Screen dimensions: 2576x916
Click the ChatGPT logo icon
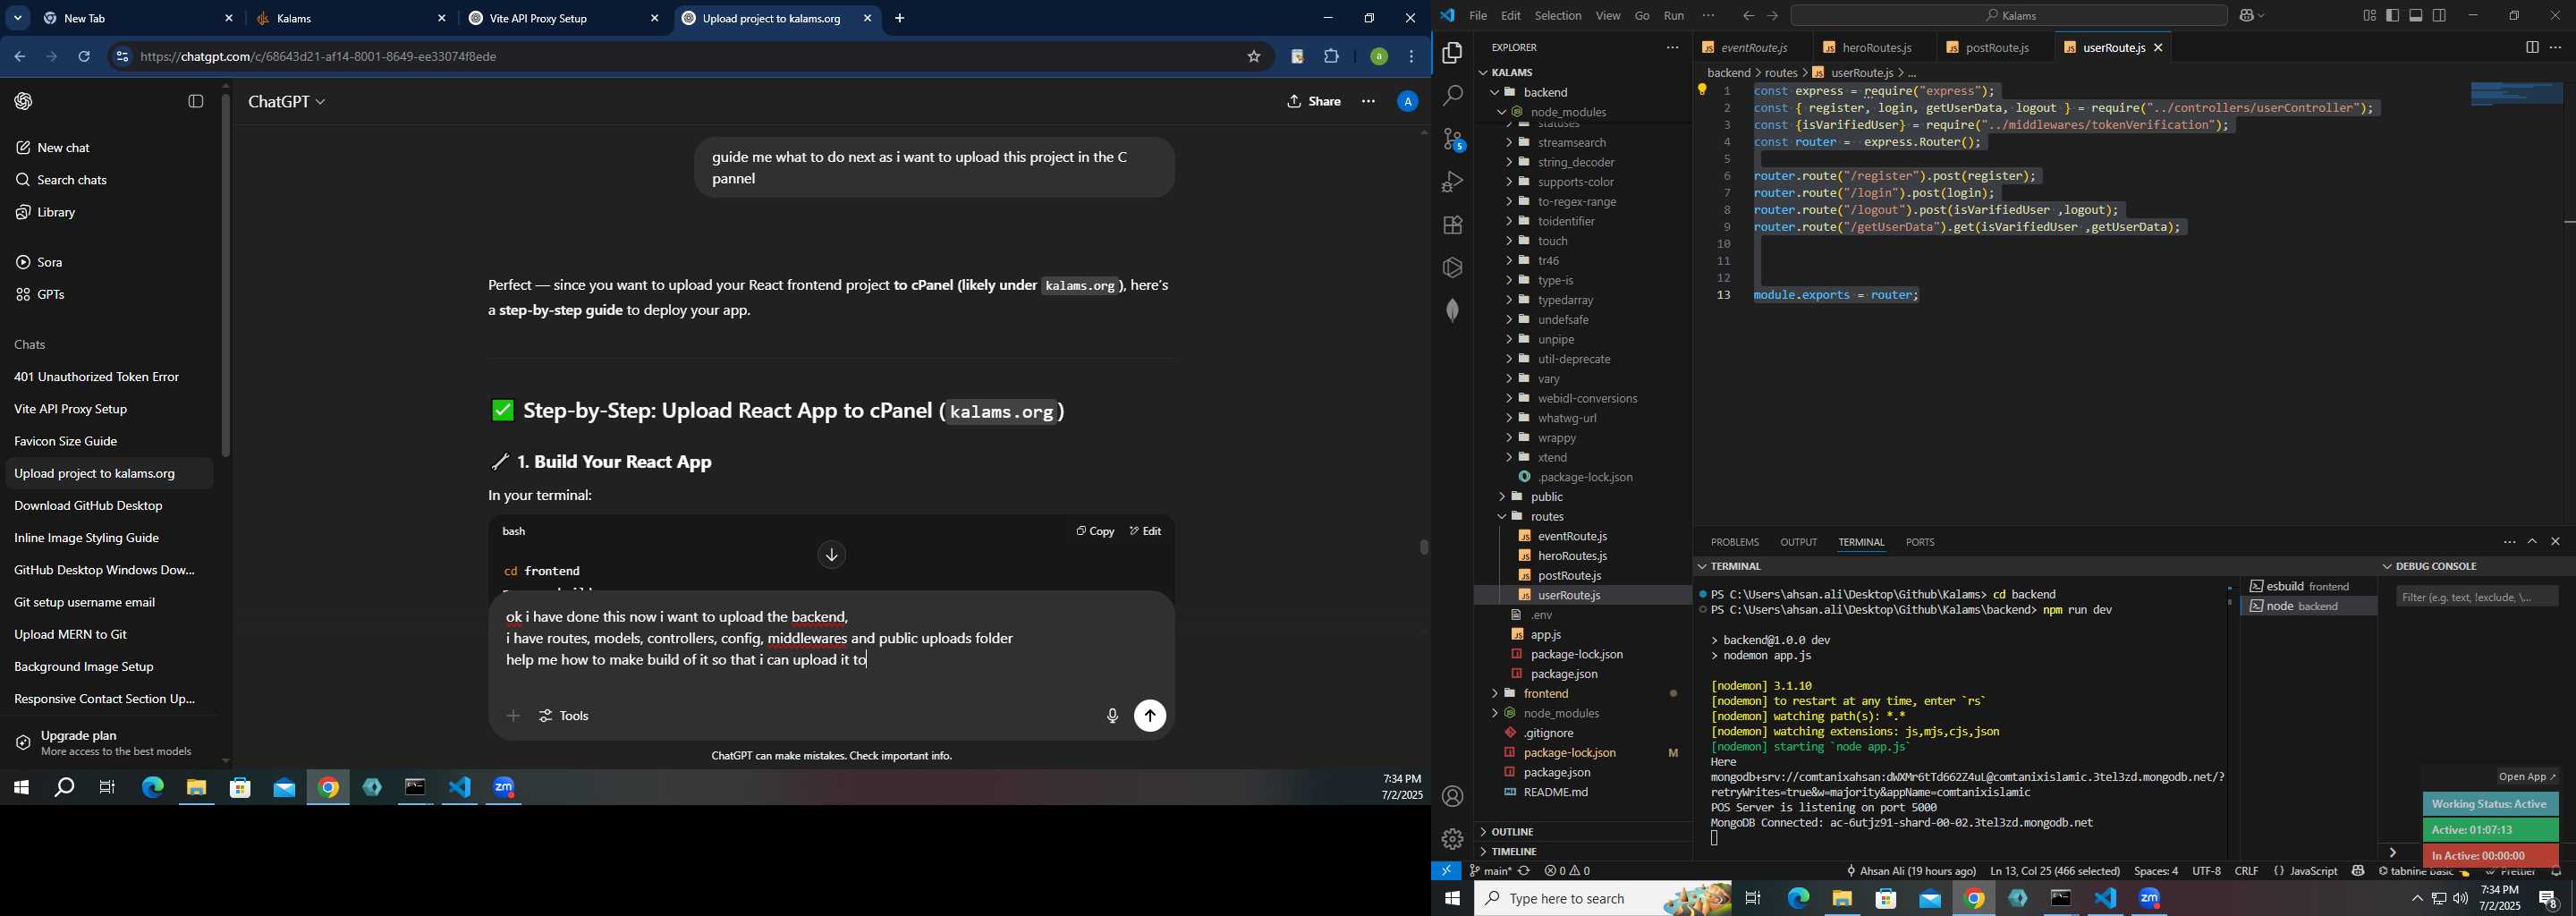click(24, 101)
